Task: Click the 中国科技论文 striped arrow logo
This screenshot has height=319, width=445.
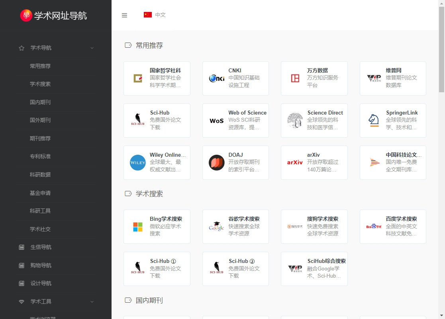Action: tap(374, 162)
